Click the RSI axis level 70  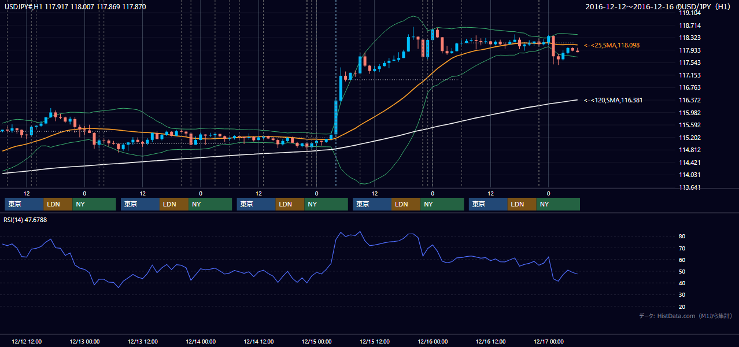click(682, 248)
